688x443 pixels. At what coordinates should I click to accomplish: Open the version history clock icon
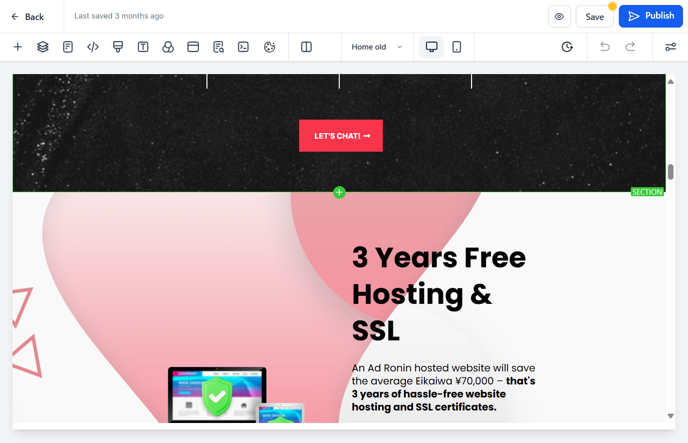(567, 47)
